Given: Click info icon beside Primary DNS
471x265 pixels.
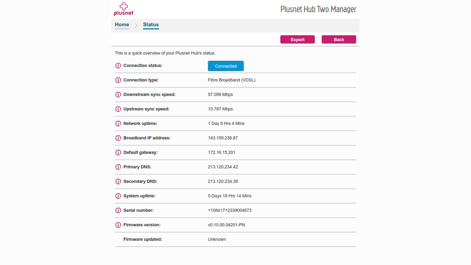Looking at the screenshot, I should (x=118, y=167).
